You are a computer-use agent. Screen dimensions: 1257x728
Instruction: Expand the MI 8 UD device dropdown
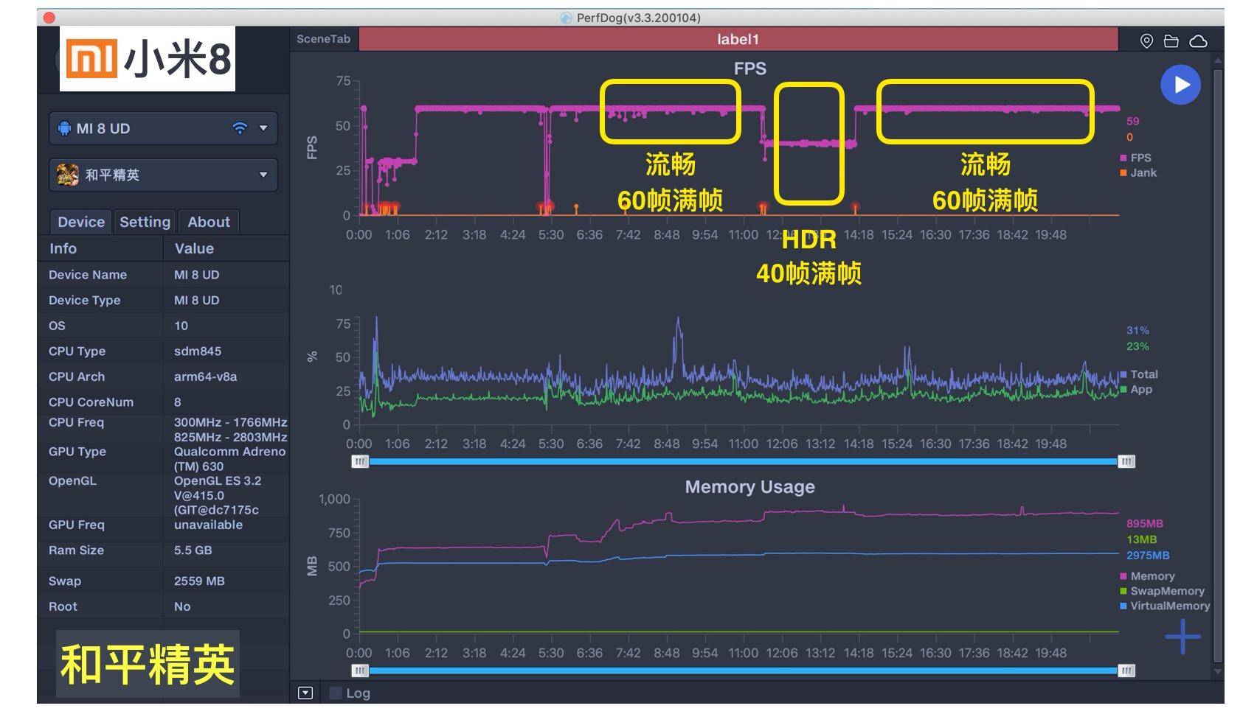(x=263, y=128)
